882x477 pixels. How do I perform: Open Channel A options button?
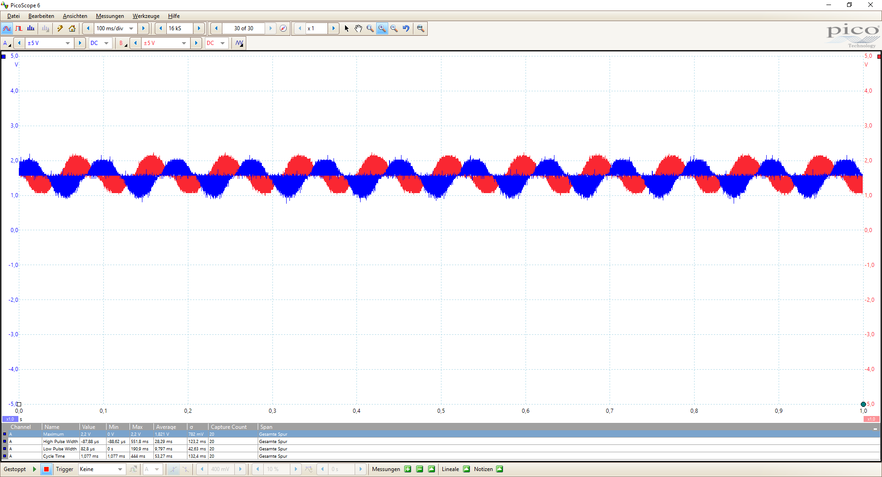[7, 43]
